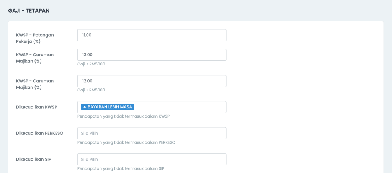Screen dimensions: 392x173
Task: Click the Dikecualikan KWSP label
Action: click(x=36, y=107)
